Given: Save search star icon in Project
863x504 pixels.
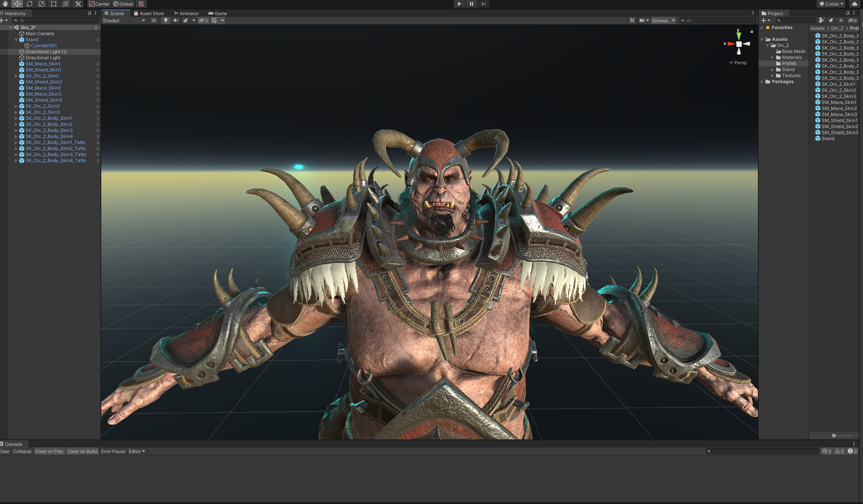Looking at the screenshot, I should click(x=841, y=20).
